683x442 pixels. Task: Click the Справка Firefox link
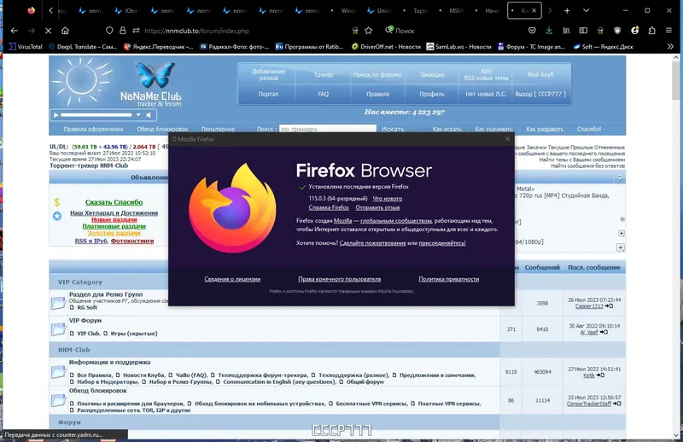329,207
